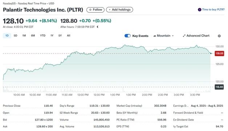This screenshot has width=228, height=131.
Task: Choose the YTD range tab
Action: tap(43, 36)
